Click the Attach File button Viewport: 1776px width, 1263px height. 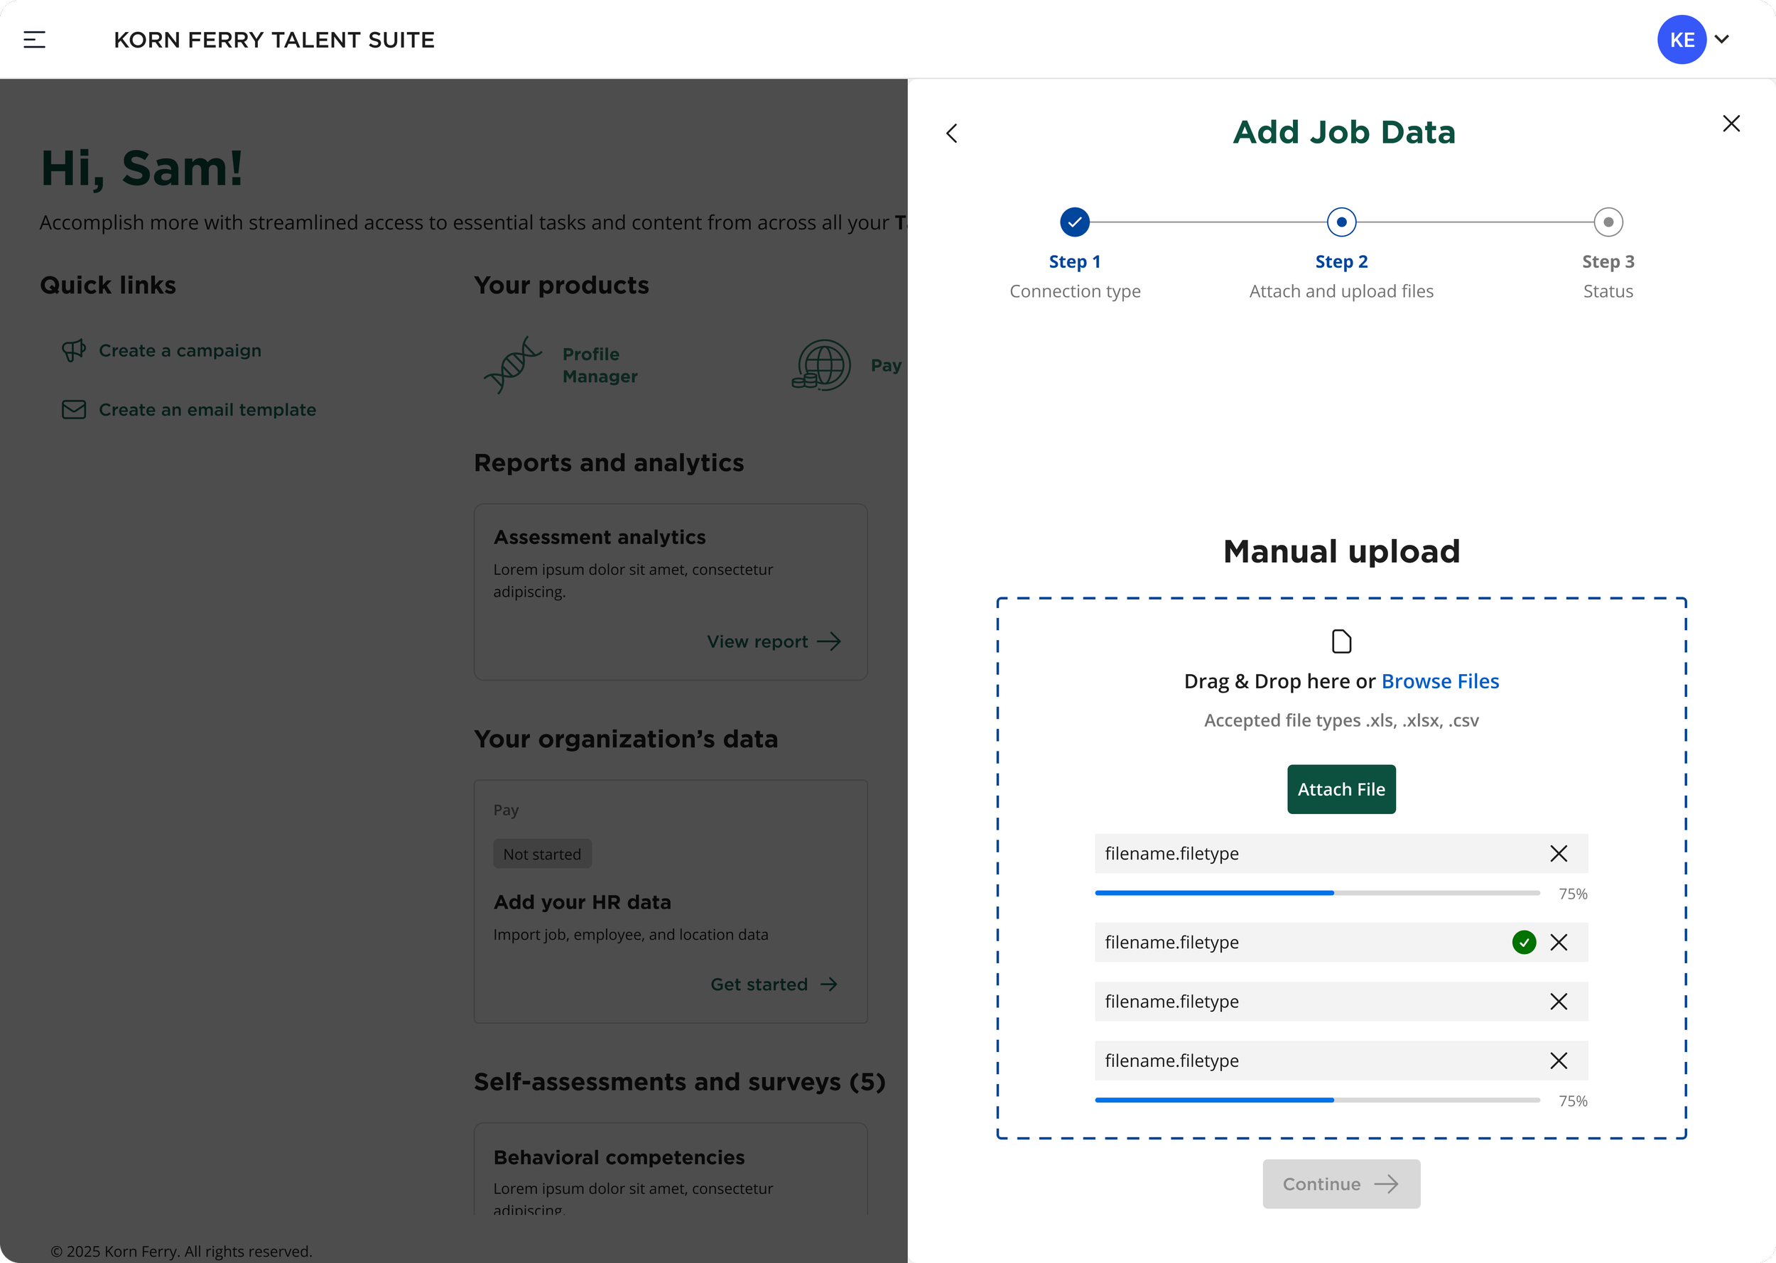click(x=1341, y=788)
